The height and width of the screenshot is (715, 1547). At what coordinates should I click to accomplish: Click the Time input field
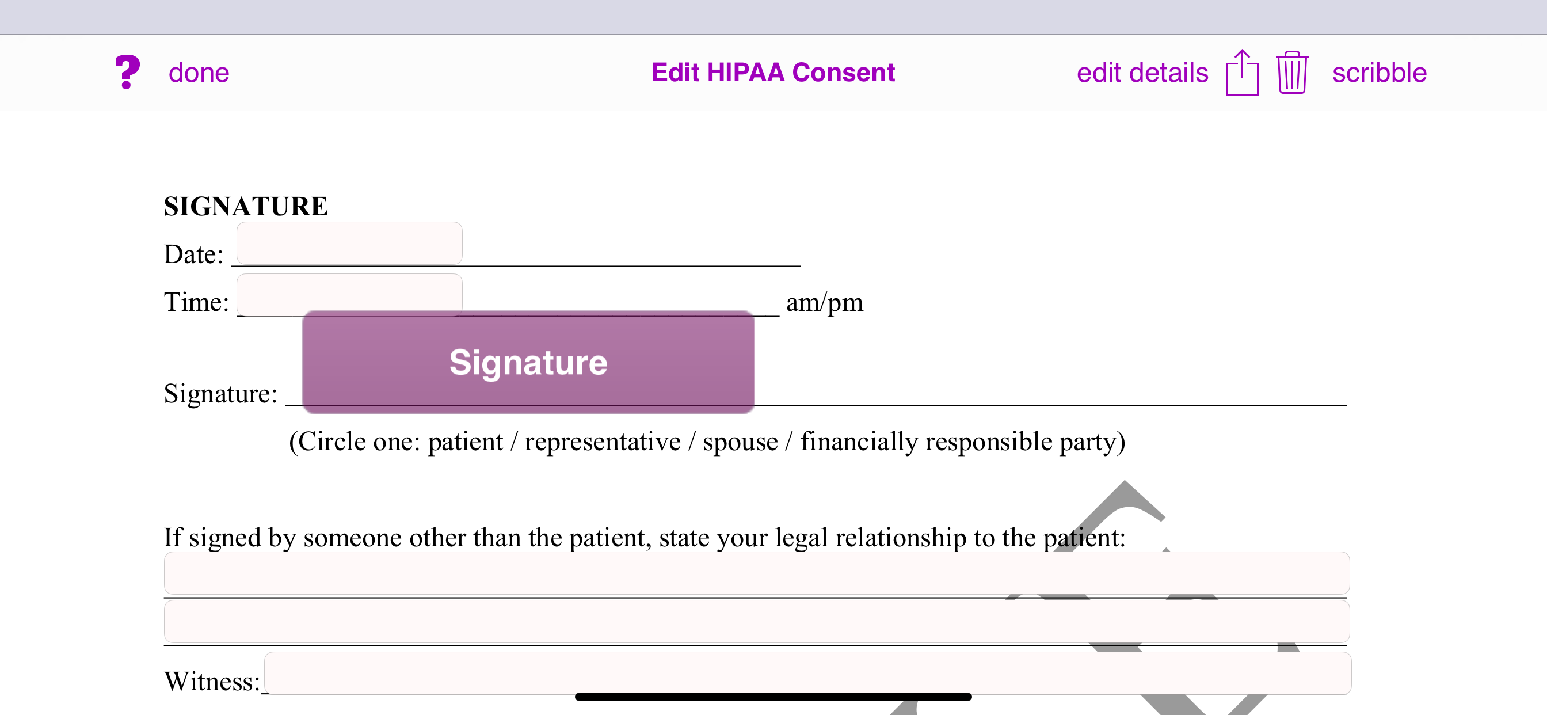point(349,294)
